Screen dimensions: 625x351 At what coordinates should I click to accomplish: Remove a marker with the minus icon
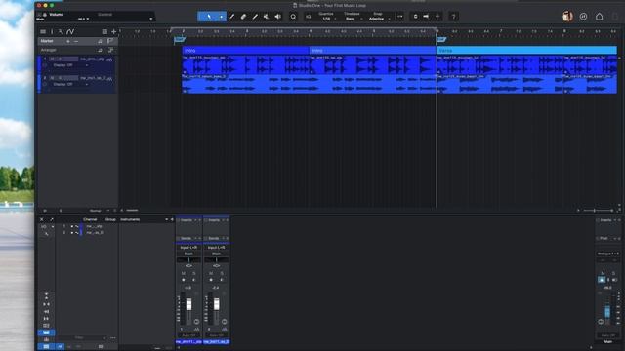(x=76, y=41)
